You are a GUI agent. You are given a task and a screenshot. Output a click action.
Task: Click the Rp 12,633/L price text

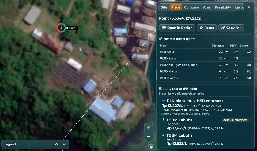point(176,144)
